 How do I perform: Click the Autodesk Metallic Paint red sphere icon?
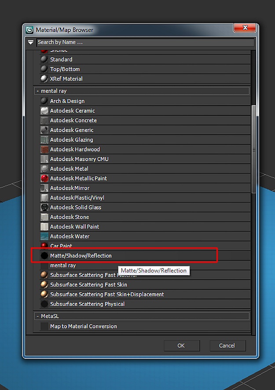[x=44, y=178]
